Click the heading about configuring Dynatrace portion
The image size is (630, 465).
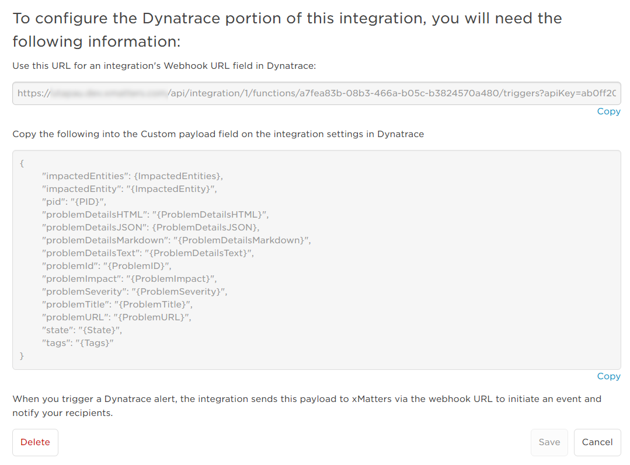coord(287,30)
